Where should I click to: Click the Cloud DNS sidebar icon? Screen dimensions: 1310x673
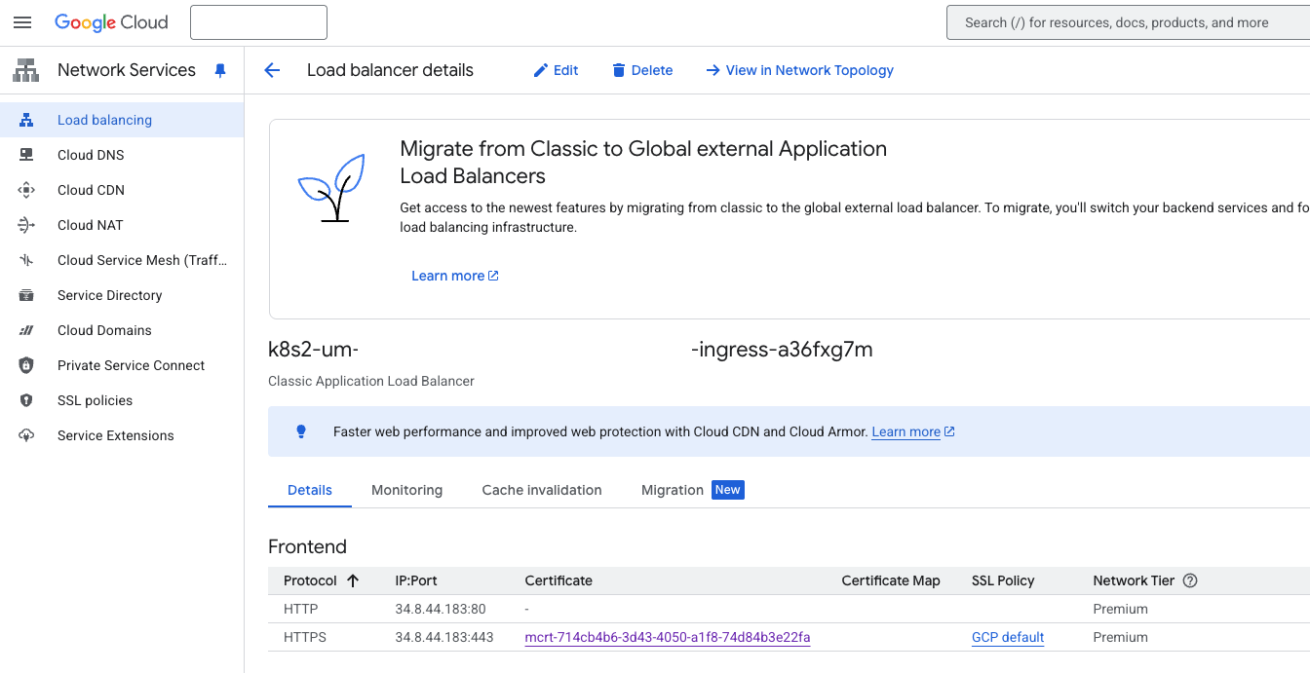click(26, 155)
